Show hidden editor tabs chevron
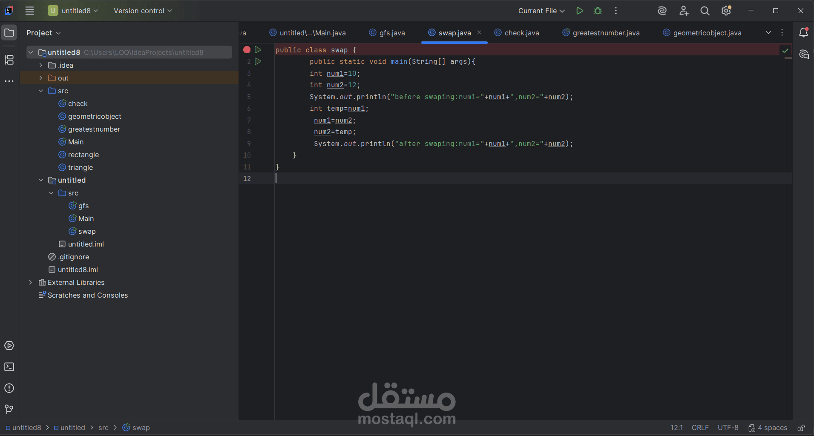The height and width of the screenshot is (436, 814). pos(768,32)
